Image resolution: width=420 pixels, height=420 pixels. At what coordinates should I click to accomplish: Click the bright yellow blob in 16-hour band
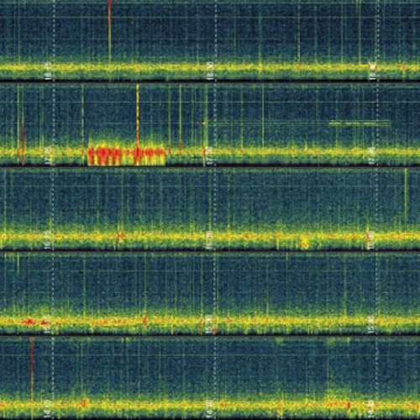[x=305, y=242]
